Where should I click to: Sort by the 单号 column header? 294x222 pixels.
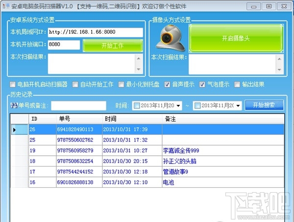point(79,119)
